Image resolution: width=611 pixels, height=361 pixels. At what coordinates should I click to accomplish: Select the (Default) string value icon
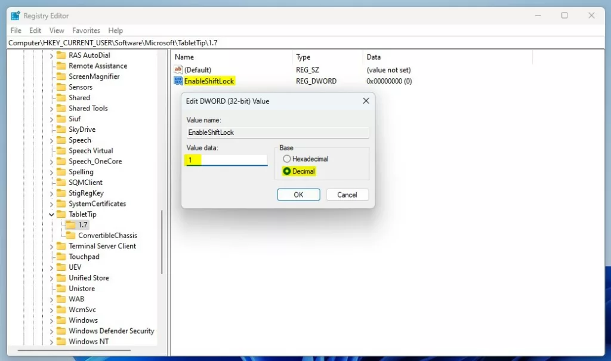tap(178, 69)
